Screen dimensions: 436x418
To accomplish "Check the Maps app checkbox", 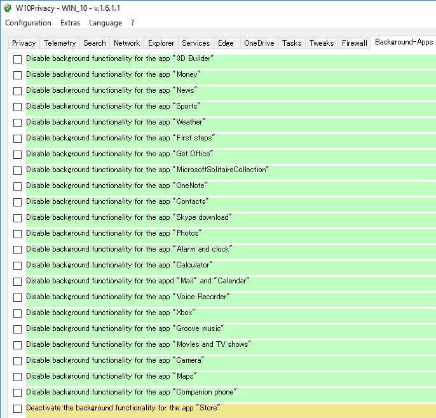I will point(17,377).
